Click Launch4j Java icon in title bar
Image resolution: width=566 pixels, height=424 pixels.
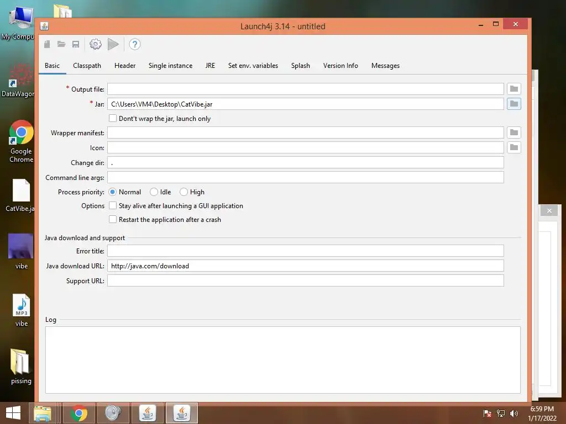point(44,26)
